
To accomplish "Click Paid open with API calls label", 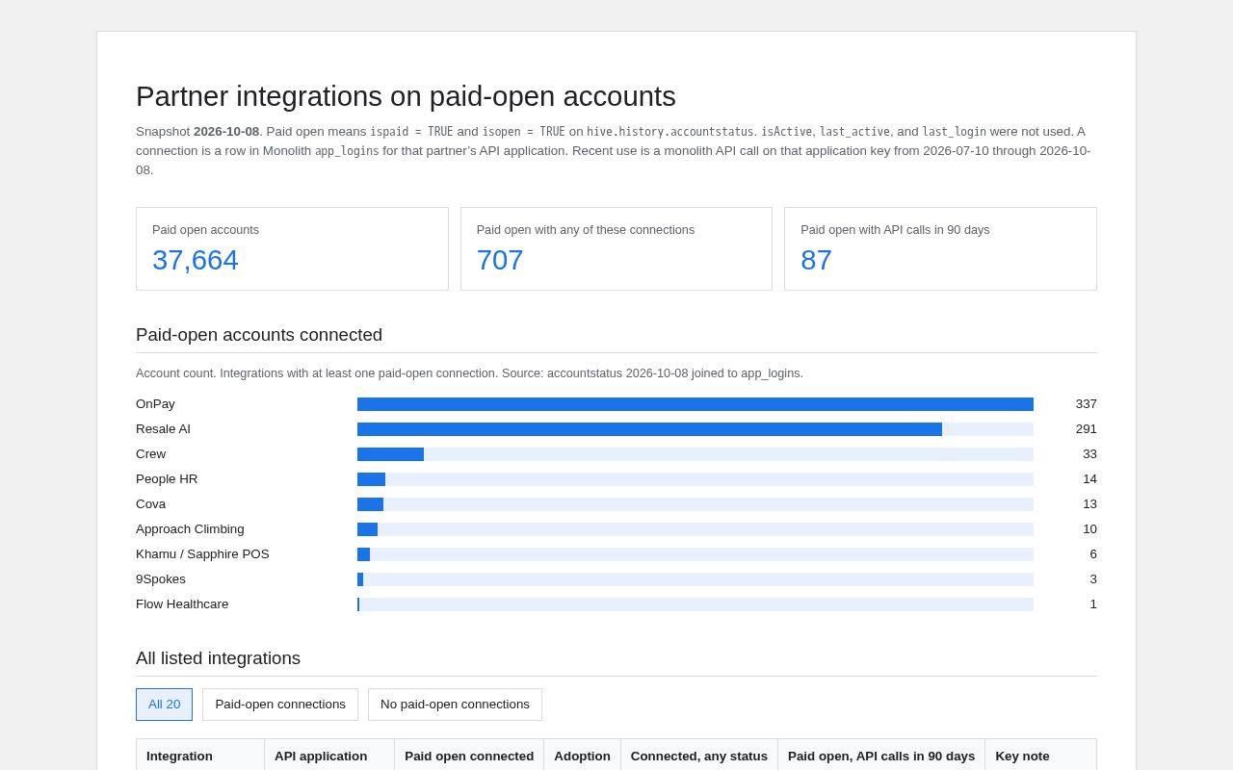I will (895, 230).
